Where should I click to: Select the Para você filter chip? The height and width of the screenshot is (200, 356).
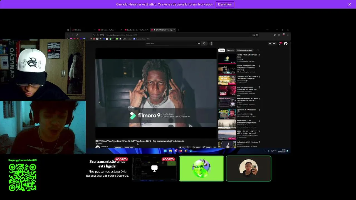pyautogui.click(x=230, y=50)
